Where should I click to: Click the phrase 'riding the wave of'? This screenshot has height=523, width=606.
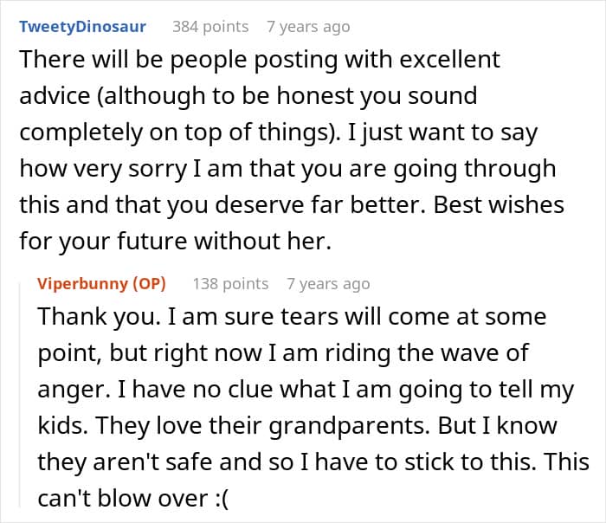(427, 353)
